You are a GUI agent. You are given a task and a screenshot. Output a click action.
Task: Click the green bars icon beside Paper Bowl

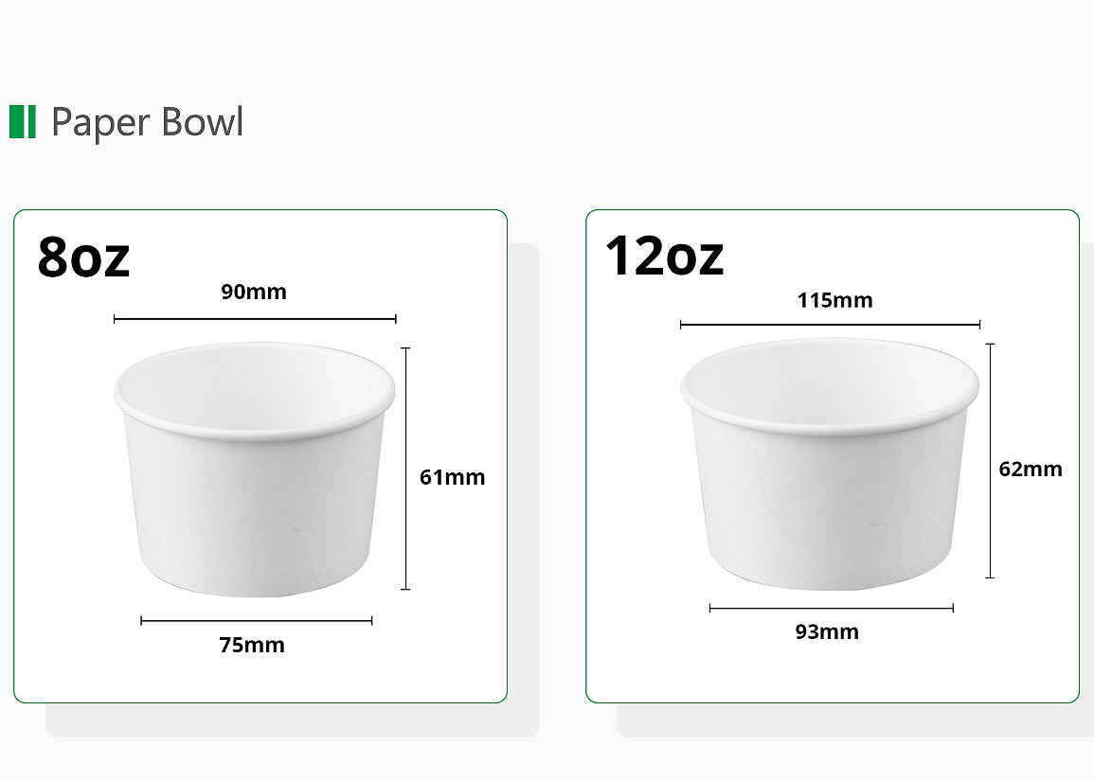click(x=23, y=122)
